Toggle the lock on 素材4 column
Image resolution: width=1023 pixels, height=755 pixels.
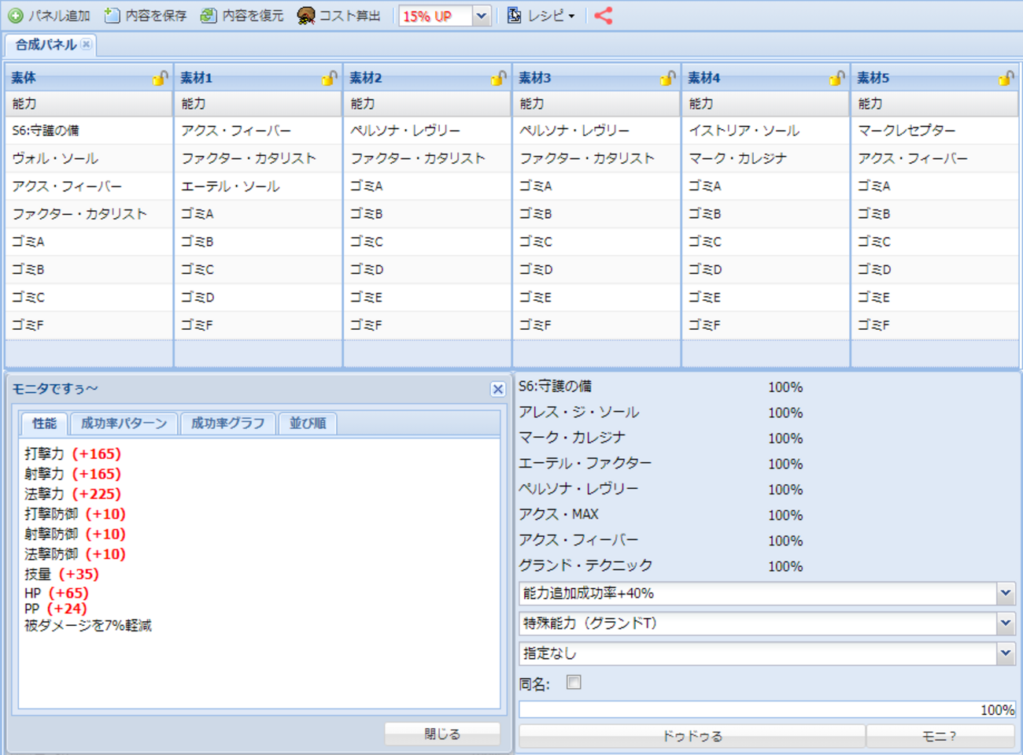tap(836, 78)
